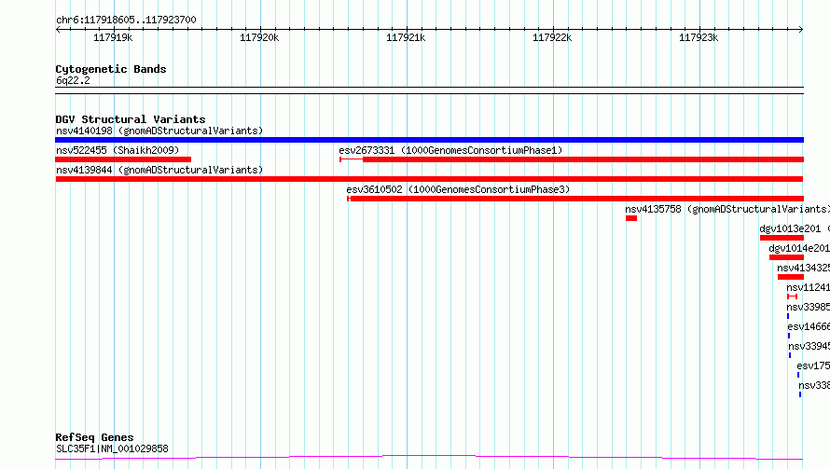Click the nsv522455 (Shaikh2009) label

118,150
